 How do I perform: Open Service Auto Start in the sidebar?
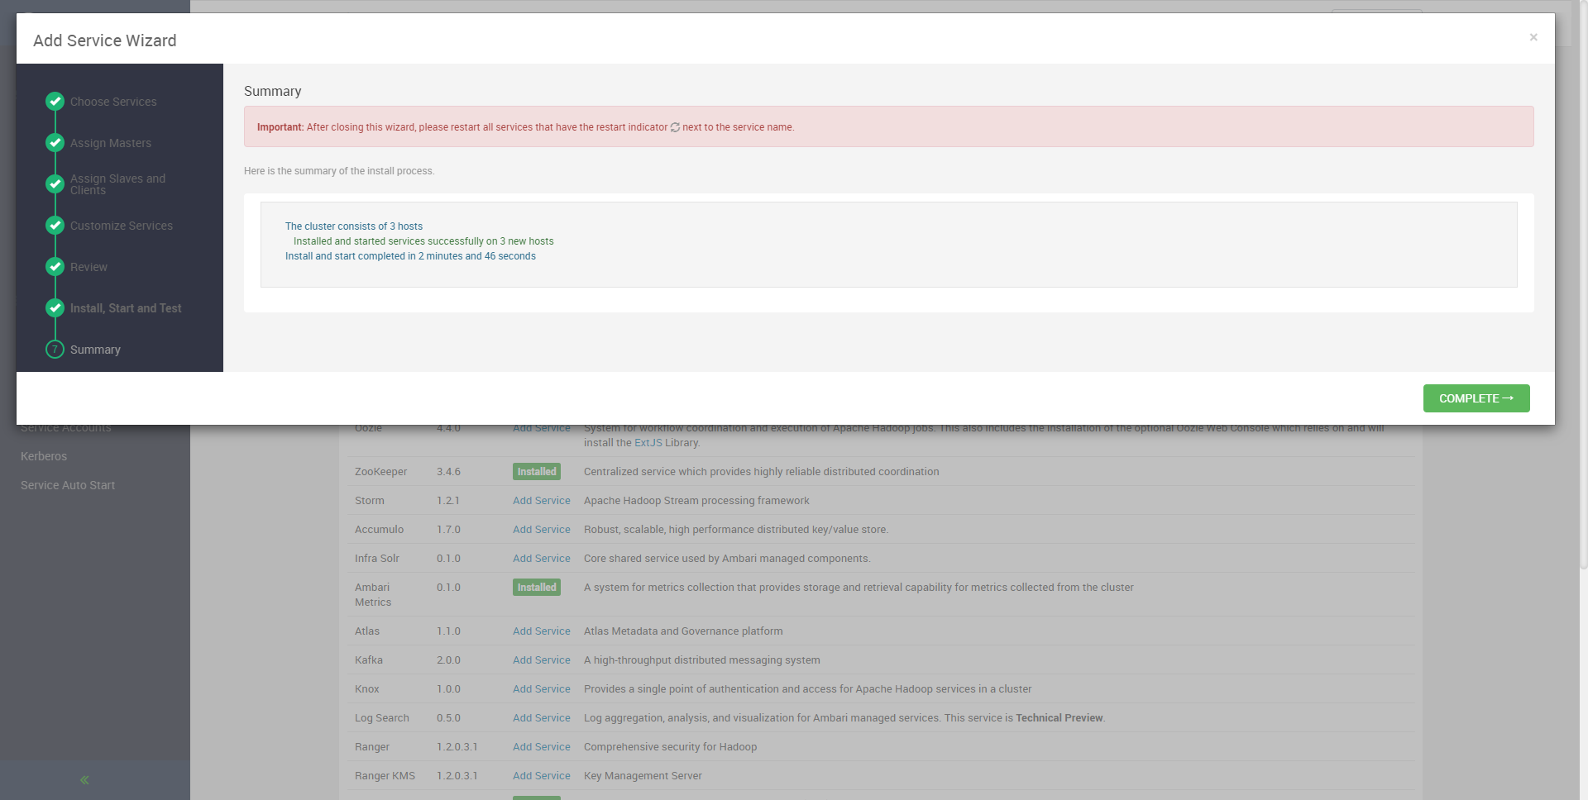68,485
